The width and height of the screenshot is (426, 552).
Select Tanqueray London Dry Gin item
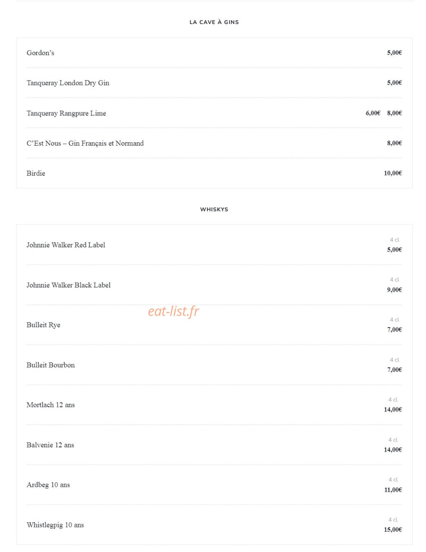coord(68,83)
